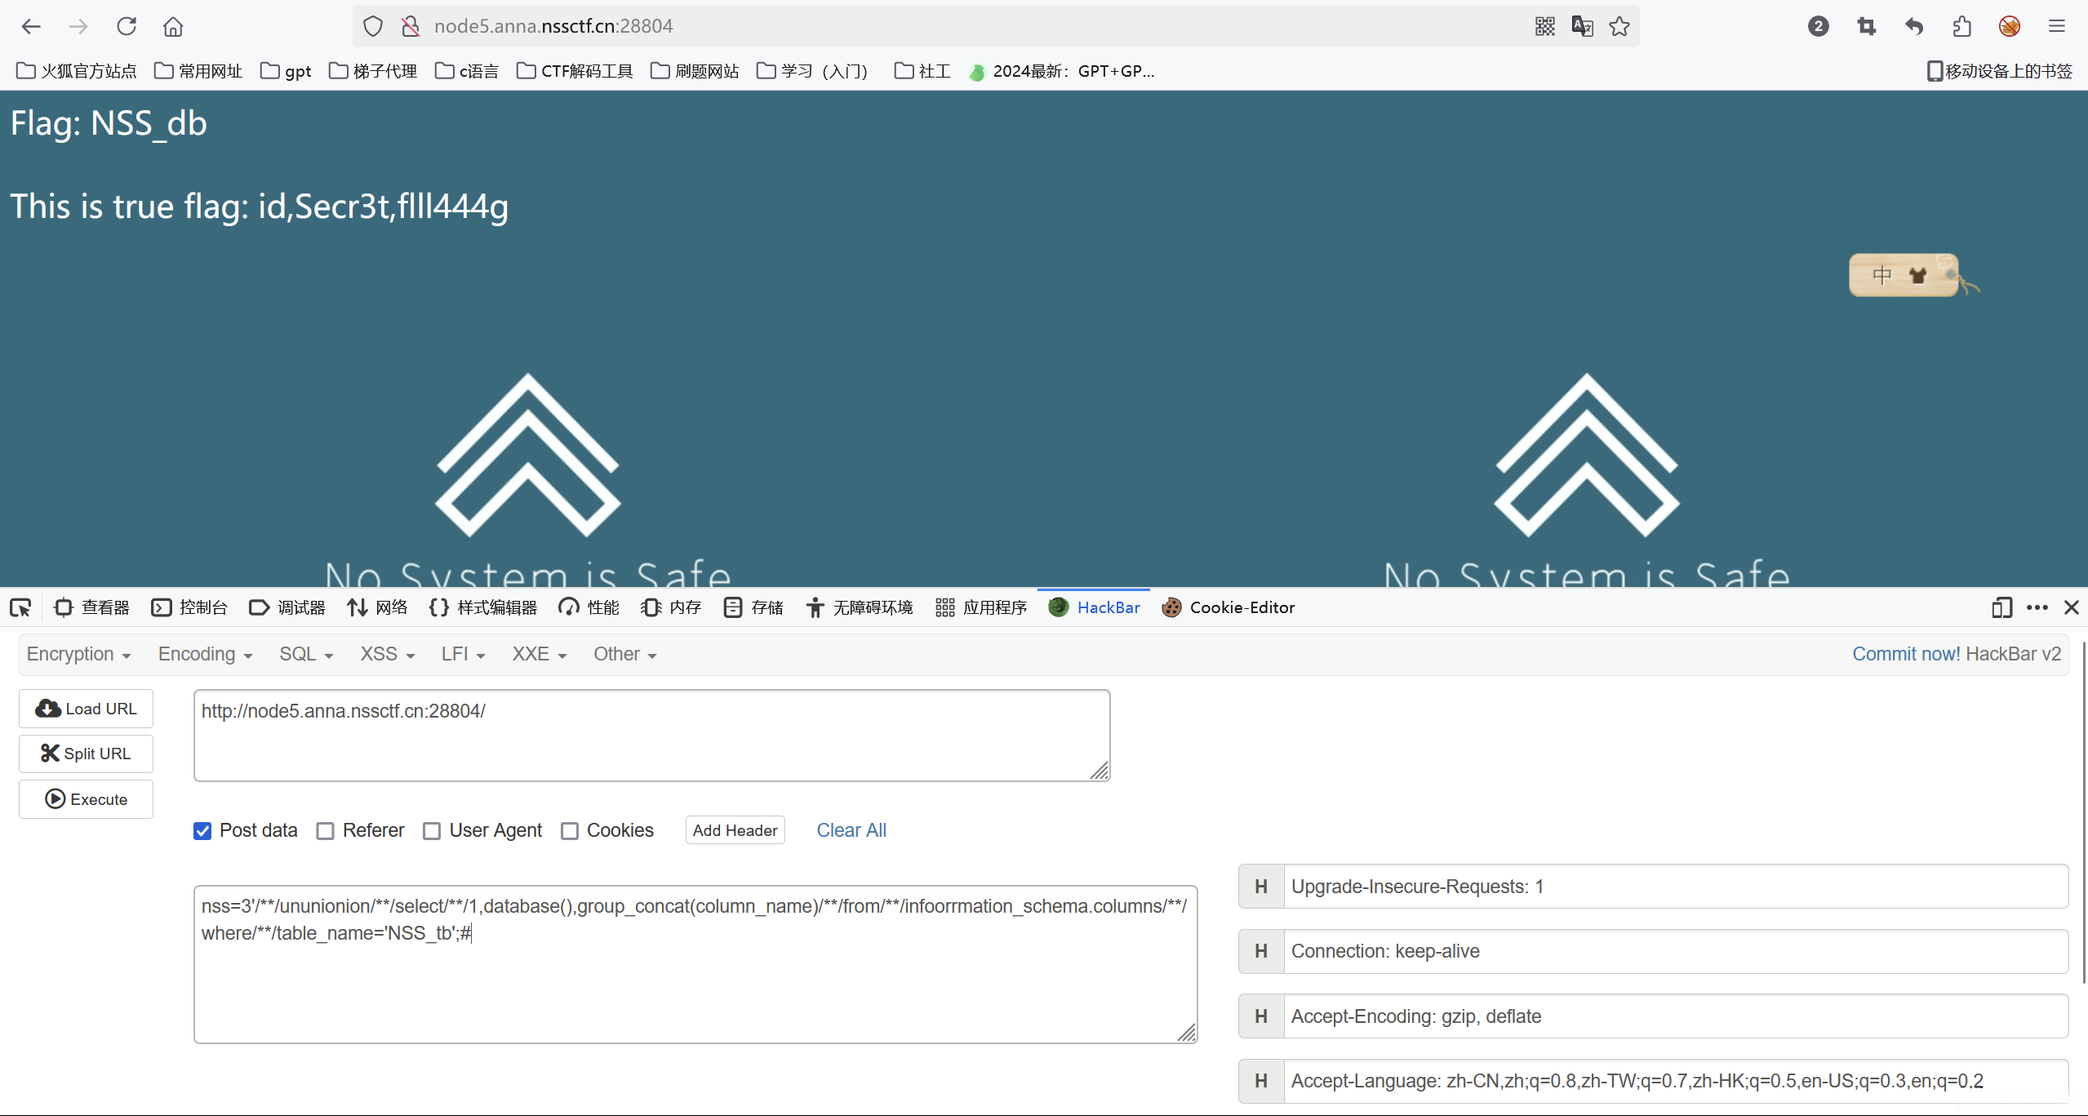Click the translate page icon
The width and height of the screenshot is (2088, 1116).
[1582, 26]
